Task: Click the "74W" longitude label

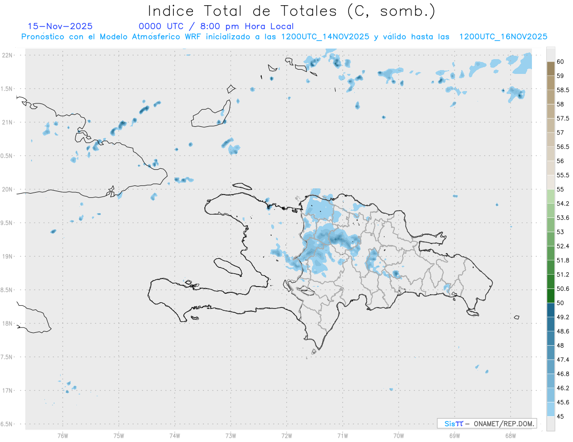Action: tap(175, 435)
